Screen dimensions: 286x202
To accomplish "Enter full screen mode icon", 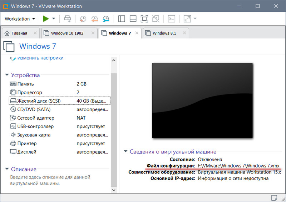I will (144, 19).
